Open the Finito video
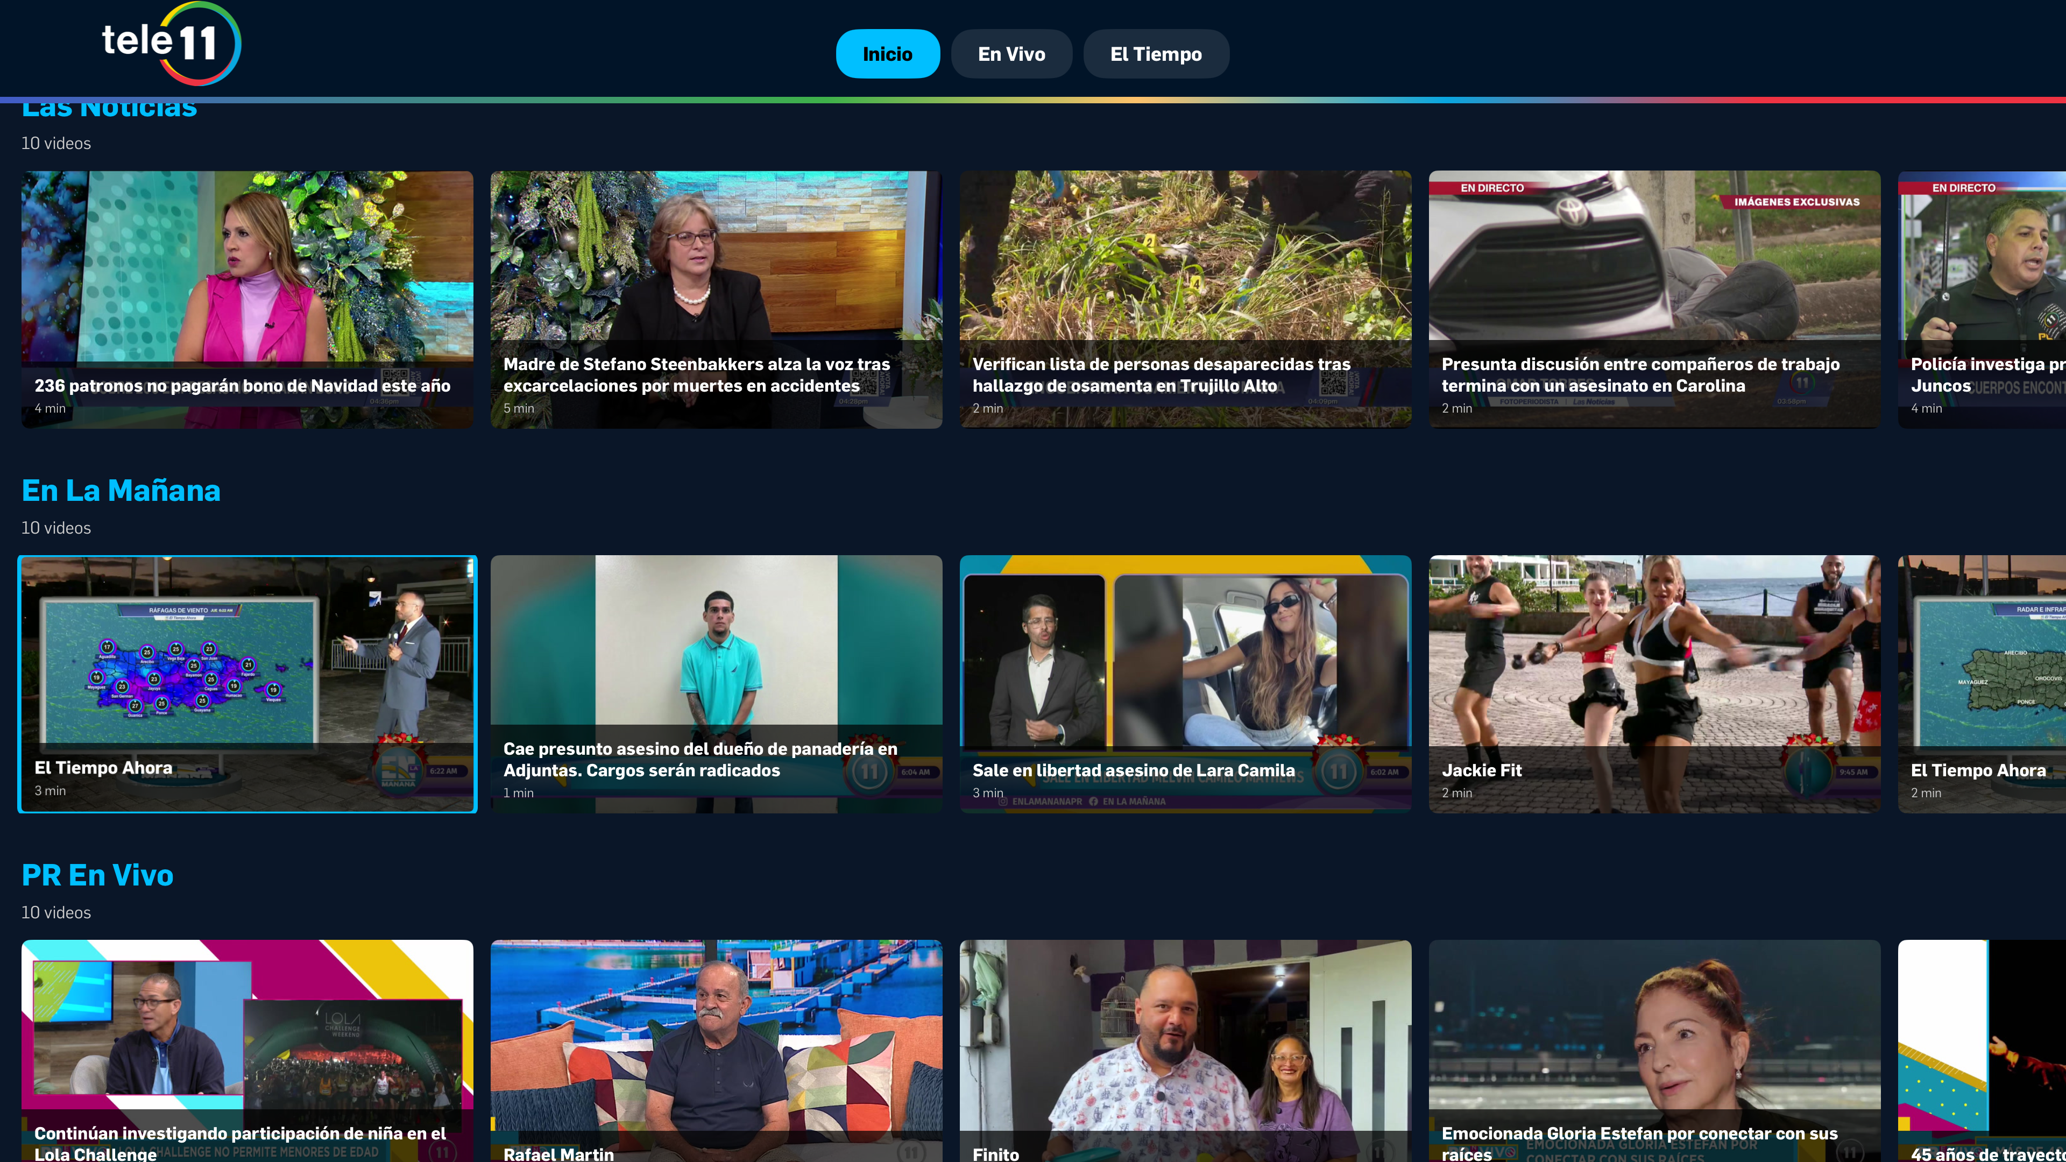The image size is (2066, 1162). pos(1185,1051)
